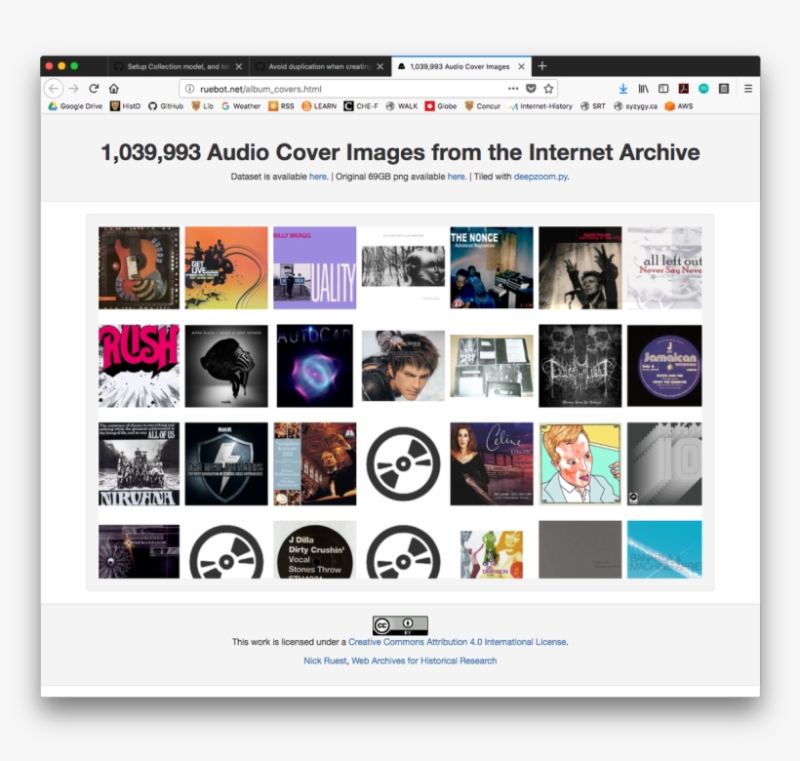
Task: Open the page actions (•••) menu
Action: [513, 87]
